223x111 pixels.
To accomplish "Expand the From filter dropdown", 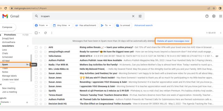I will [x=42, y=26].
